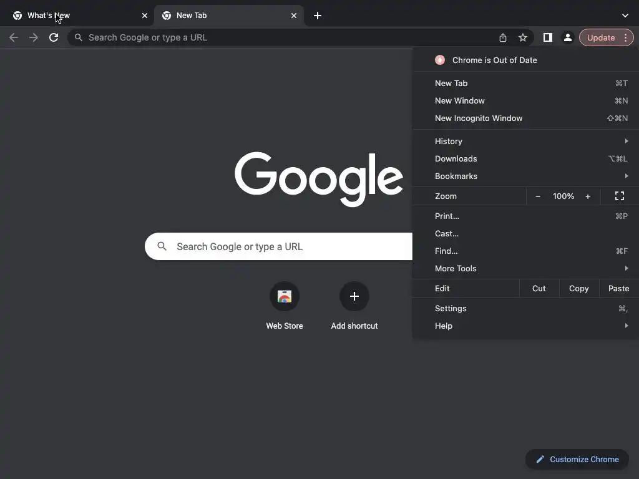Click Cut in the Edit row
The width and height of the screenshot is (639, 479).
[539, 288]
